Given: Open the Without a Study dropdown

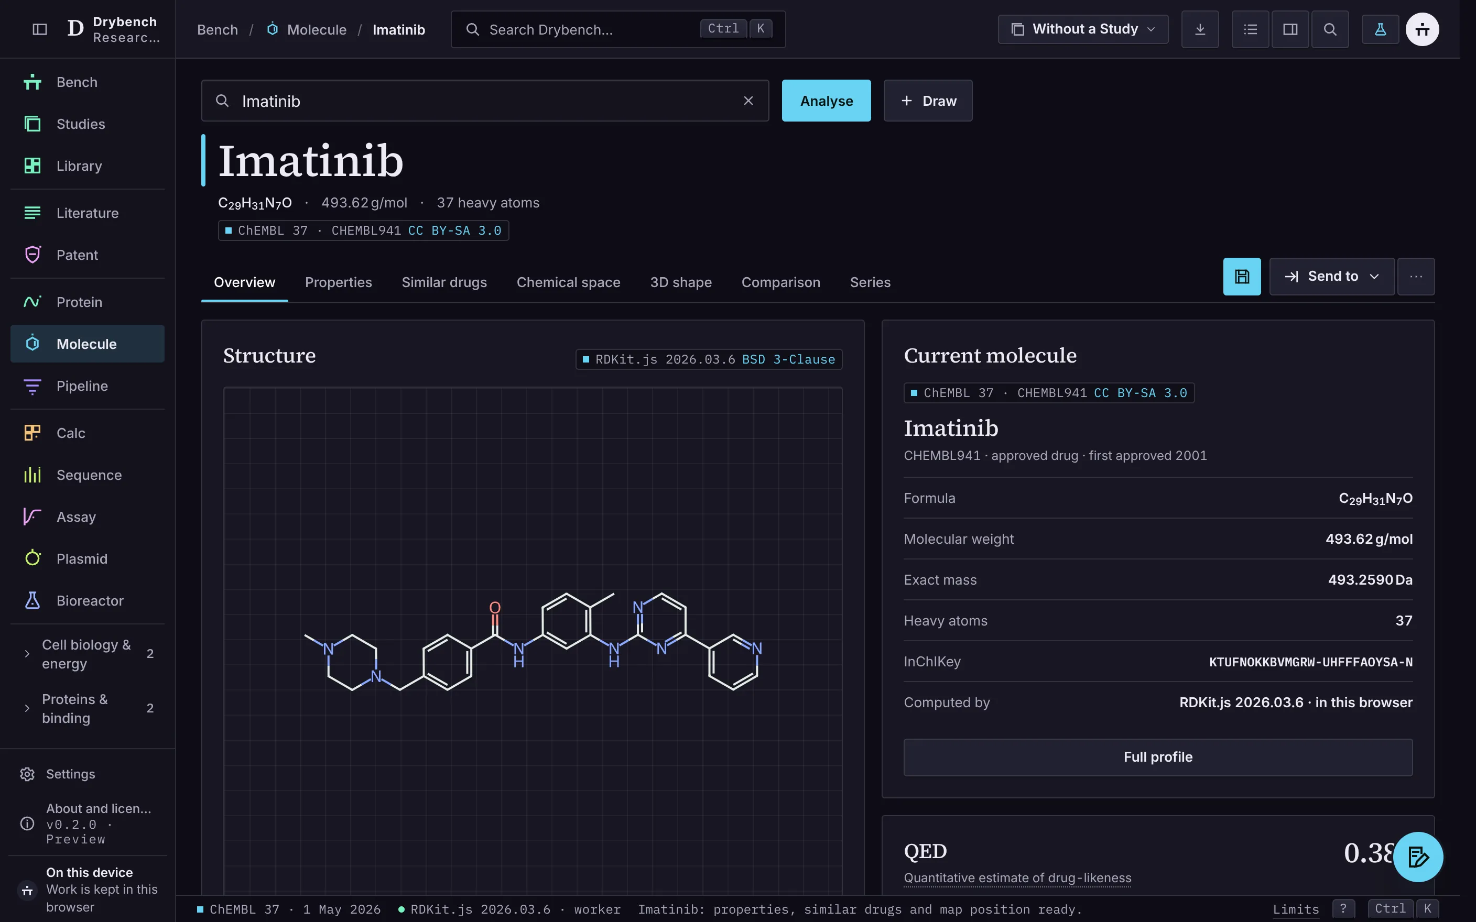Looking at the screenshot, I should click(1082, 29).
